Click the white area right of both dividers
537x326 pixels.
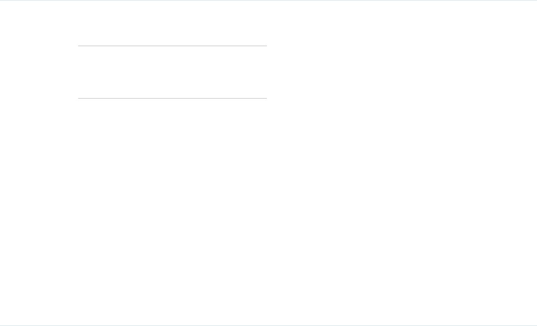pyautogui.click(x=384, y=72)
